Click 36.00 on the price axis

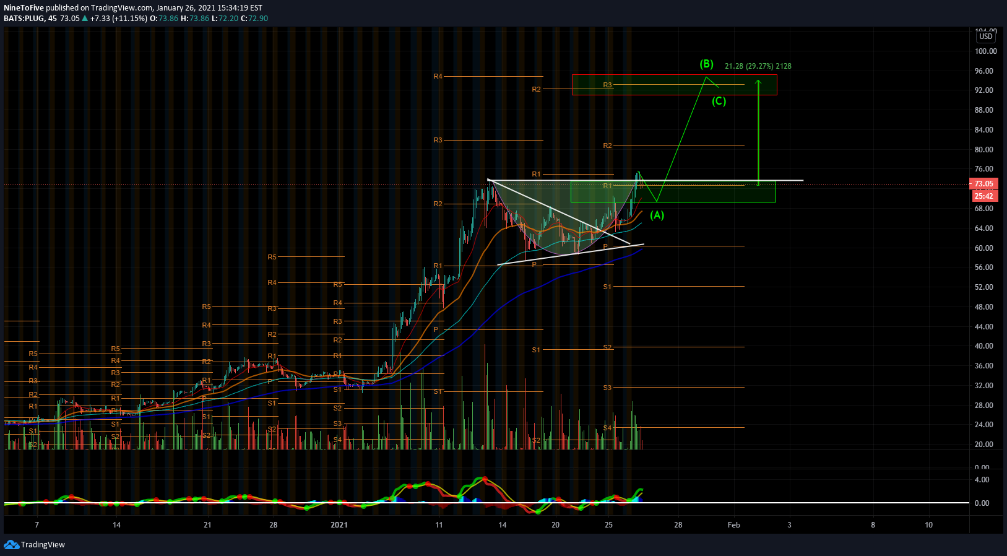click(984, 366)
